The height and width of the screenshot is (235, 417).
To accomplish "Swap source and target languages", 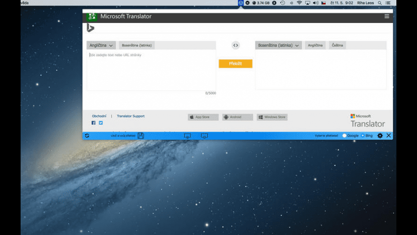I will coord(236,45).
